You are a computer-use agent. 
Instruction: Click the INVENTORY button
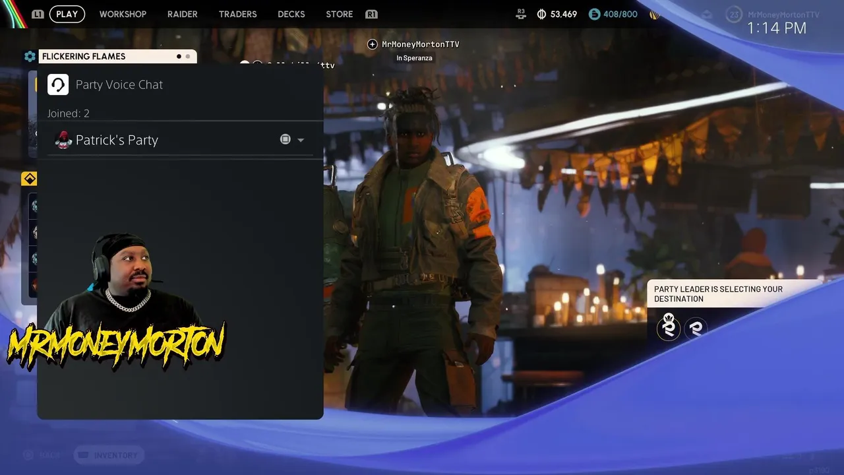coord(109,455)
